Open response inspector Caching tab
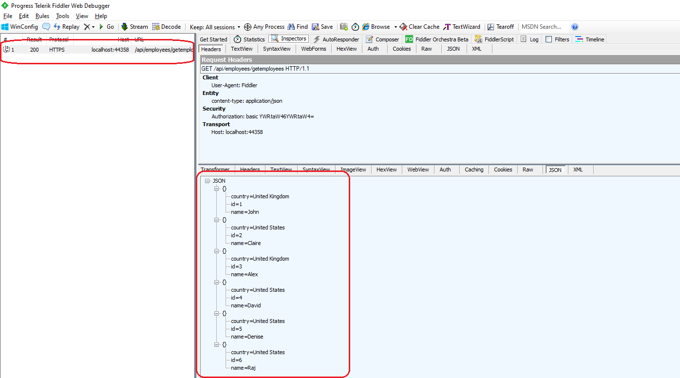680x378 pixels. click(474, 170)
